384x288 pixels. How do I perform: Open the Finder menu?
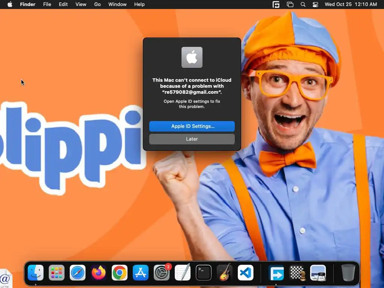pos(28,4)
